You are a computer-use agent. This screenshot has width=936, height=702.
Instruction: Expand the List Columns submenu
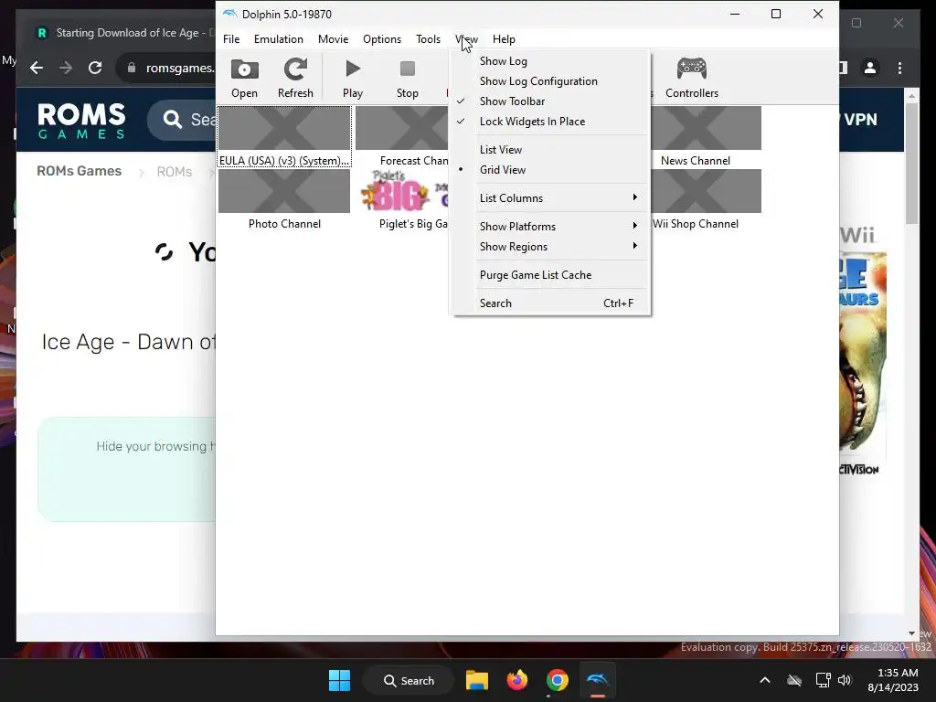[x=550, y=198]
